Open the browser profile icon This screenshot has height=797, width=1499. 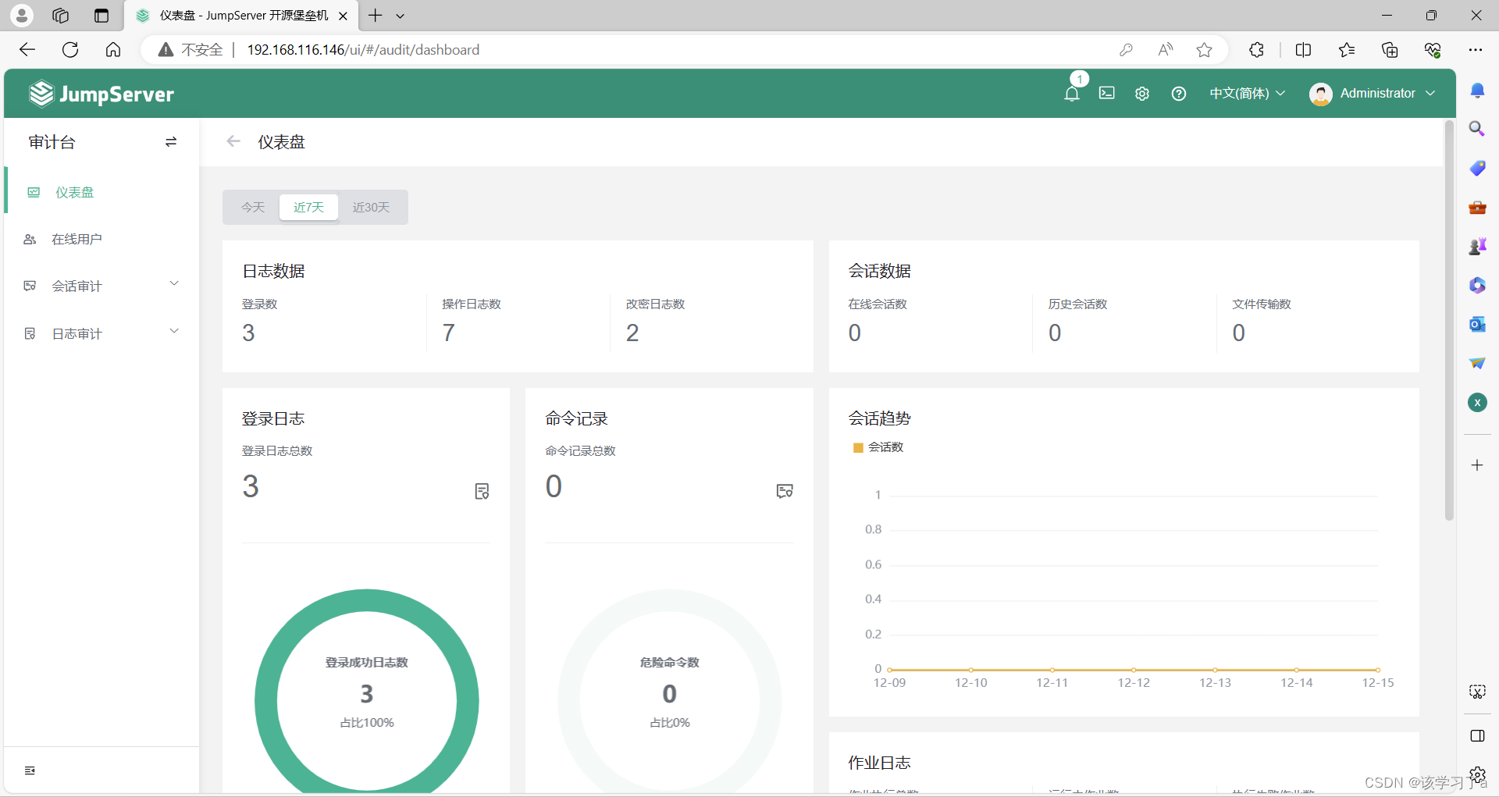(22, 16)
